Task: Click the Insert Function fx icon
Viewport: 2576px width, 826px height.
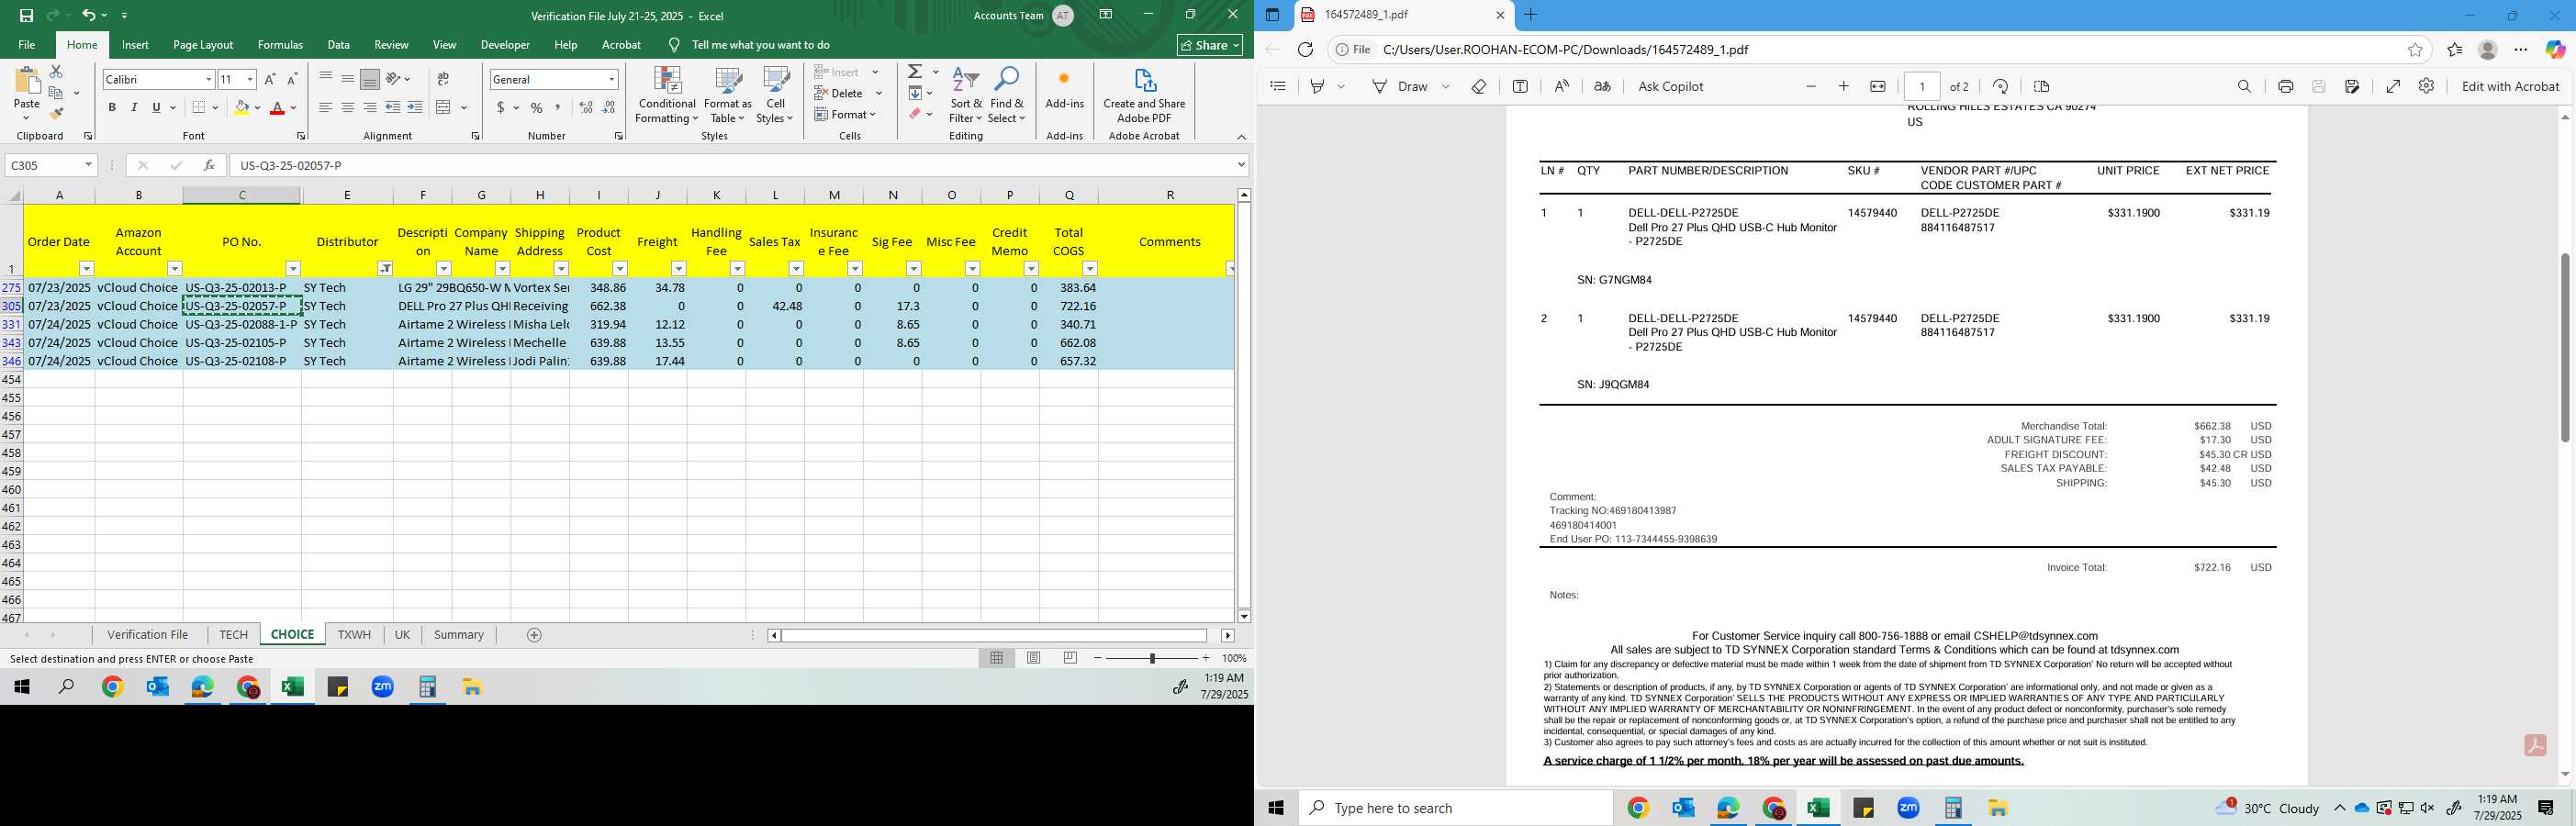Action: click(x=209, y=165)
